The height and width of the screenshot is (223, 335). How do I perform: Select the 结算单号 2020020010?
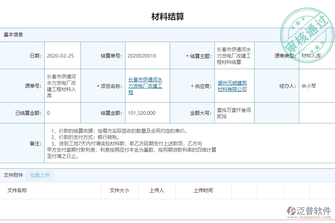[141, 55]
